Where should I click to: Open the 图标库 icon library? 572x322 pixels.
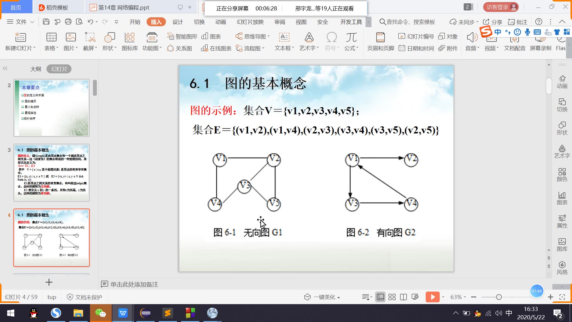(x=130, y=38)
